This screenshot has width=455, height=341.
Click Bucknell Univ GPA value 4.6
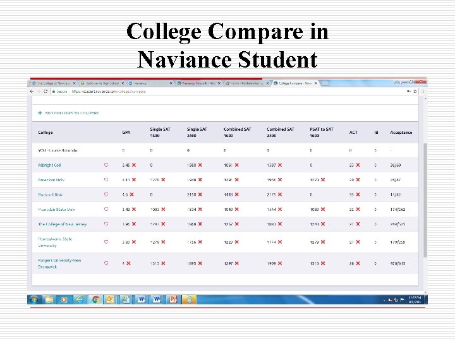click(125, 194)
